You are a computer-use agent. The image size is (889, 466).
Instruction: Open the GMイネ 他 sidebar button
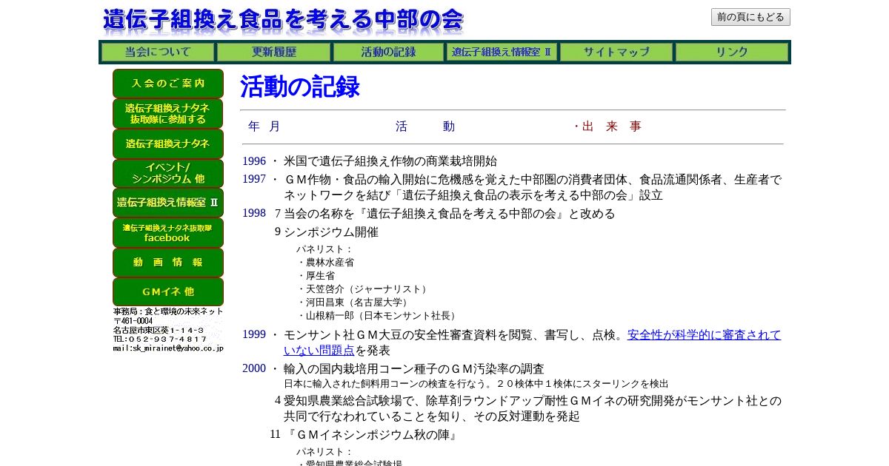pyautogui.click(x=168, y=292)
